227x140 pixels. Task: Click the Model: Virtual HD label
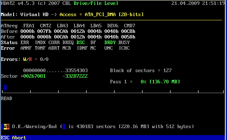tap(24, 14)
